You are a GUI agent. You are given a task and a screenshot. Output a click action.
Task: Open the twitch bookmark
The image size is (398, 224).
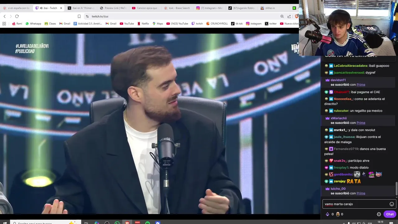(197, 24)
